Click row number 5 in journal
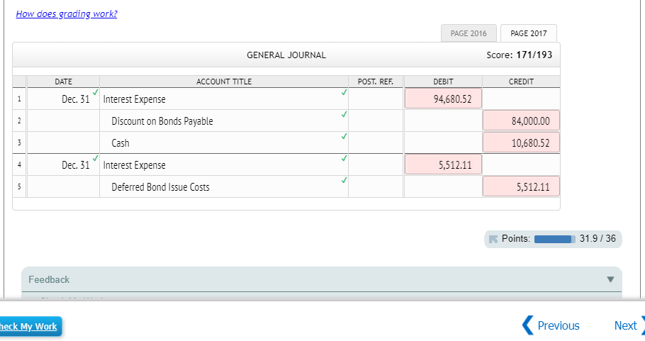Image resolution: width=645 pixels, height=341 pixels. (x=19, y=186)
